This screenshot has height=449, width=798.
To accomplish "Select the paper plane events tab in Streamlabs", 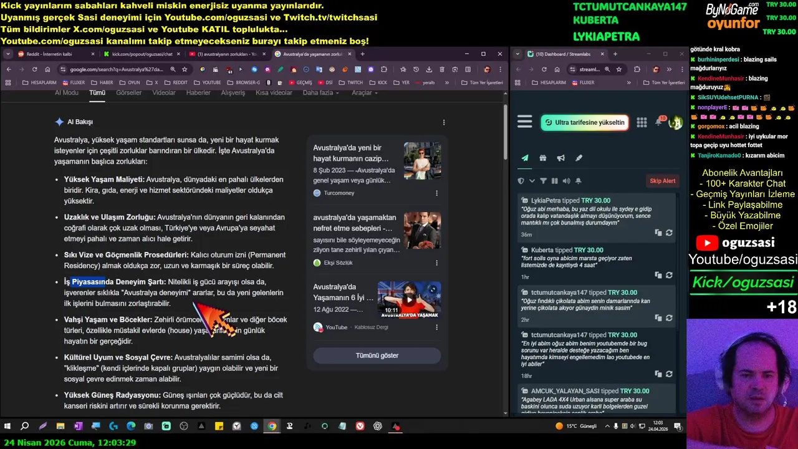I will (x=525, y=158).
